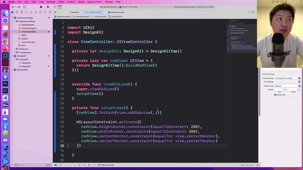The image size is (303, 170).
Task: Open the Indent Using dropdown
Action: pos(287,86)
